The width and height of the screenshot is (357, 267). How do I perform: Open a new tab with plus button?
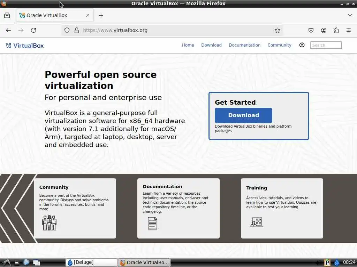(x=101, y=15)
